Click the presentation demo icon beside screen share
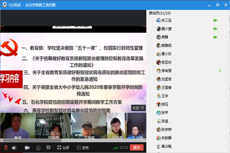The height and width of the screenshot is (153, 230). [48, 148]
